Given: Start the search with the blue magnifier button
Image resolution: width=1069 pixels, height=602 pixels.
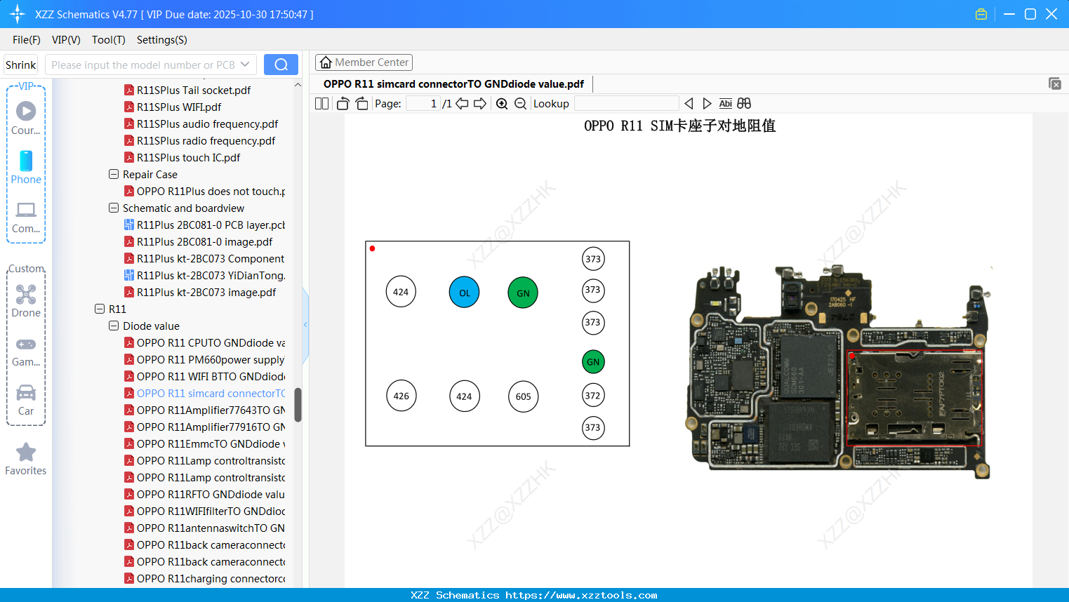Looking at the screenshot, I should pyautogui.click(x=281, y=64).
